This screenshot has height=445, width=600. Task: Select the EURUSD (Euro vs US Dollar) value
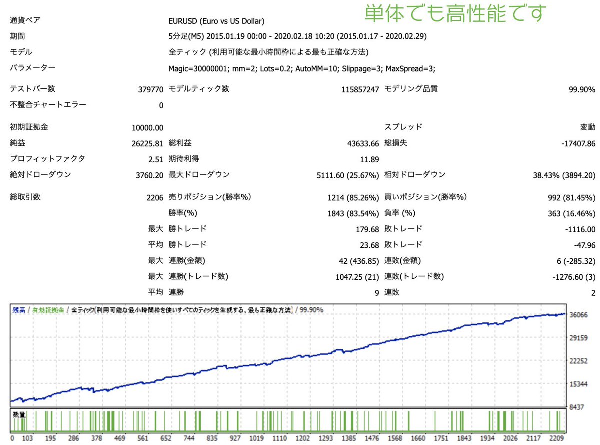(x=216, y=21)
